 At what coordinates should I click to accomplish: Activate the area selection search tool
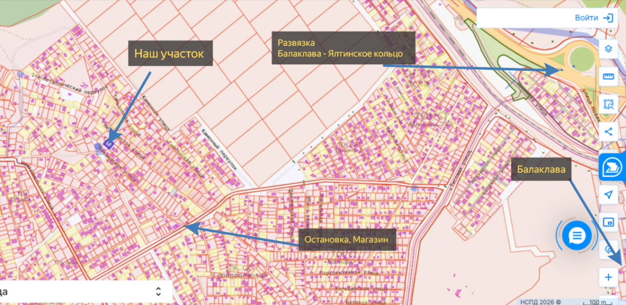tap(608, 104)
